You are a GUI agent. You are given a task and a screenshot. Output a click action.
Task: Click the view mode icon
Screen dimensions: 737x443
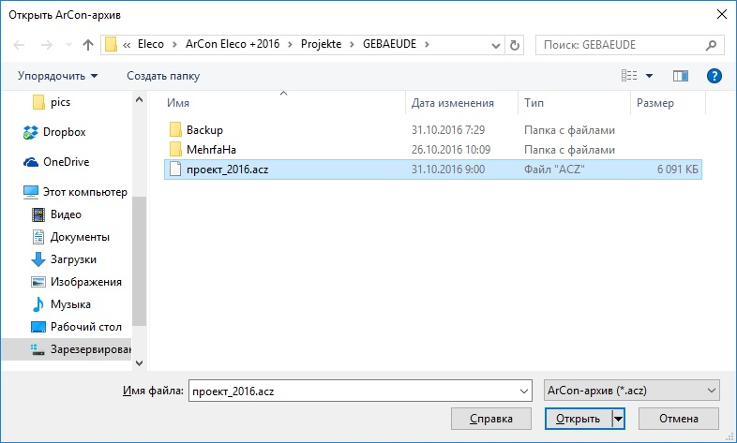(x=630, y=76)
